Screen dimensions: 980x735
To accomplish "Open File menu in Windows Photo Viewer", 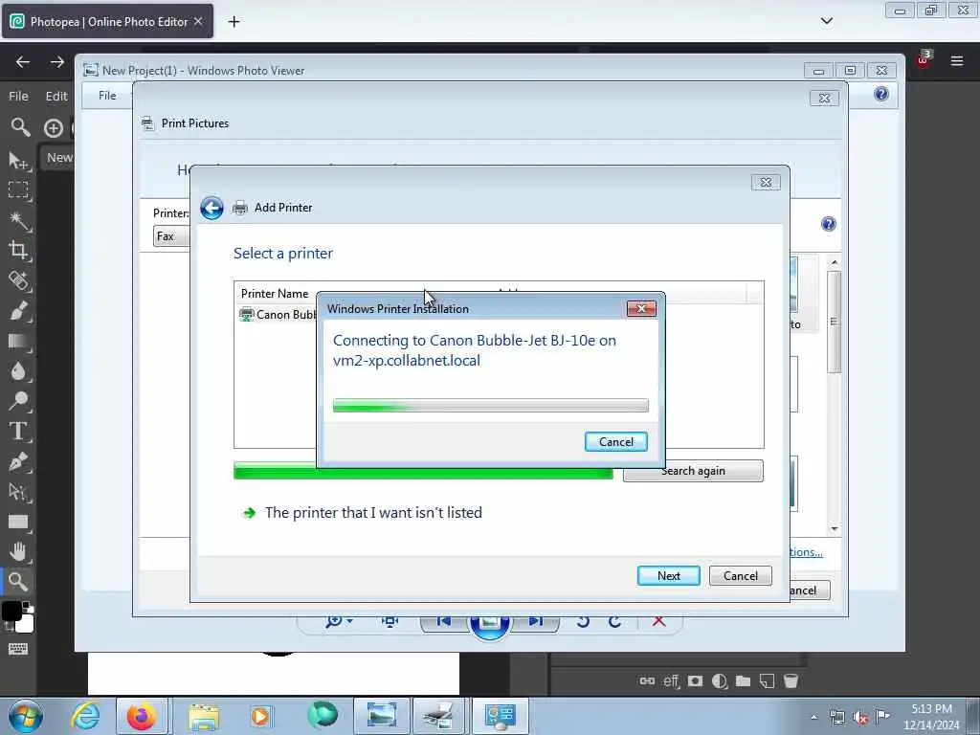I will tap(107, 96).
